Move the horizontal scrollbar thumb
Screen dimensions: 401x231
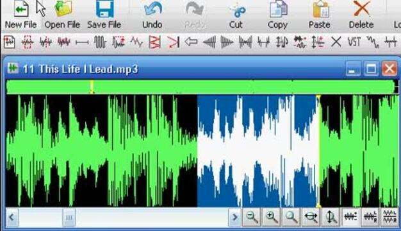pos(69,218)
